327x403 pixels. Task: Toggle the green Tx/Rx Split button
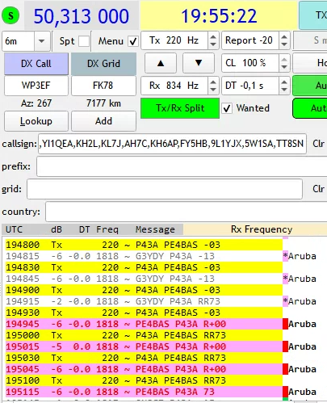(x=180, y=108)
